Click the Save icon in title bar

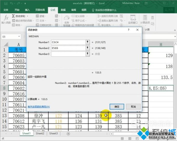(x=6, y=3)
